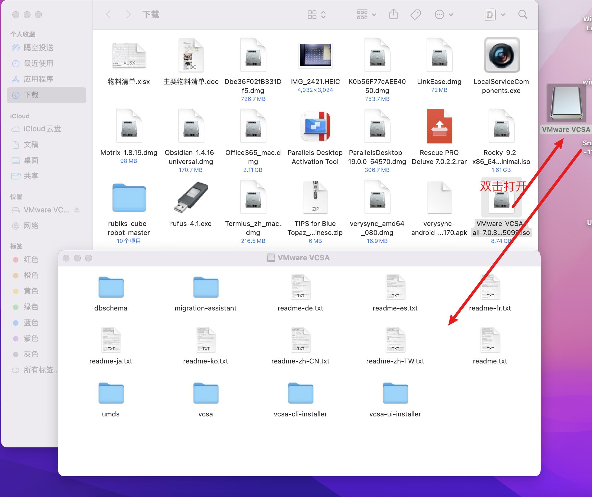
Task: Select readme-zh-CN.txt file
Action: click(x=301, y=340)
